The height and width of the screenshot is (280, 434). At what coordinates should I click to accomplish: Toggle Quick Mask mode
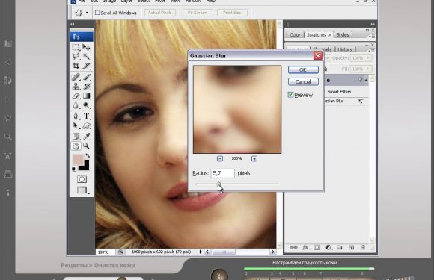point(82,179)
